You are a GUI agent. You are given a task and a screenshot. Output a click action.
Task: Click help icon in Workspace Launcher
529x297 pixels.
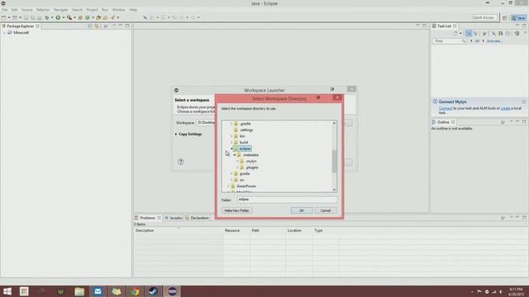(181, 162)
